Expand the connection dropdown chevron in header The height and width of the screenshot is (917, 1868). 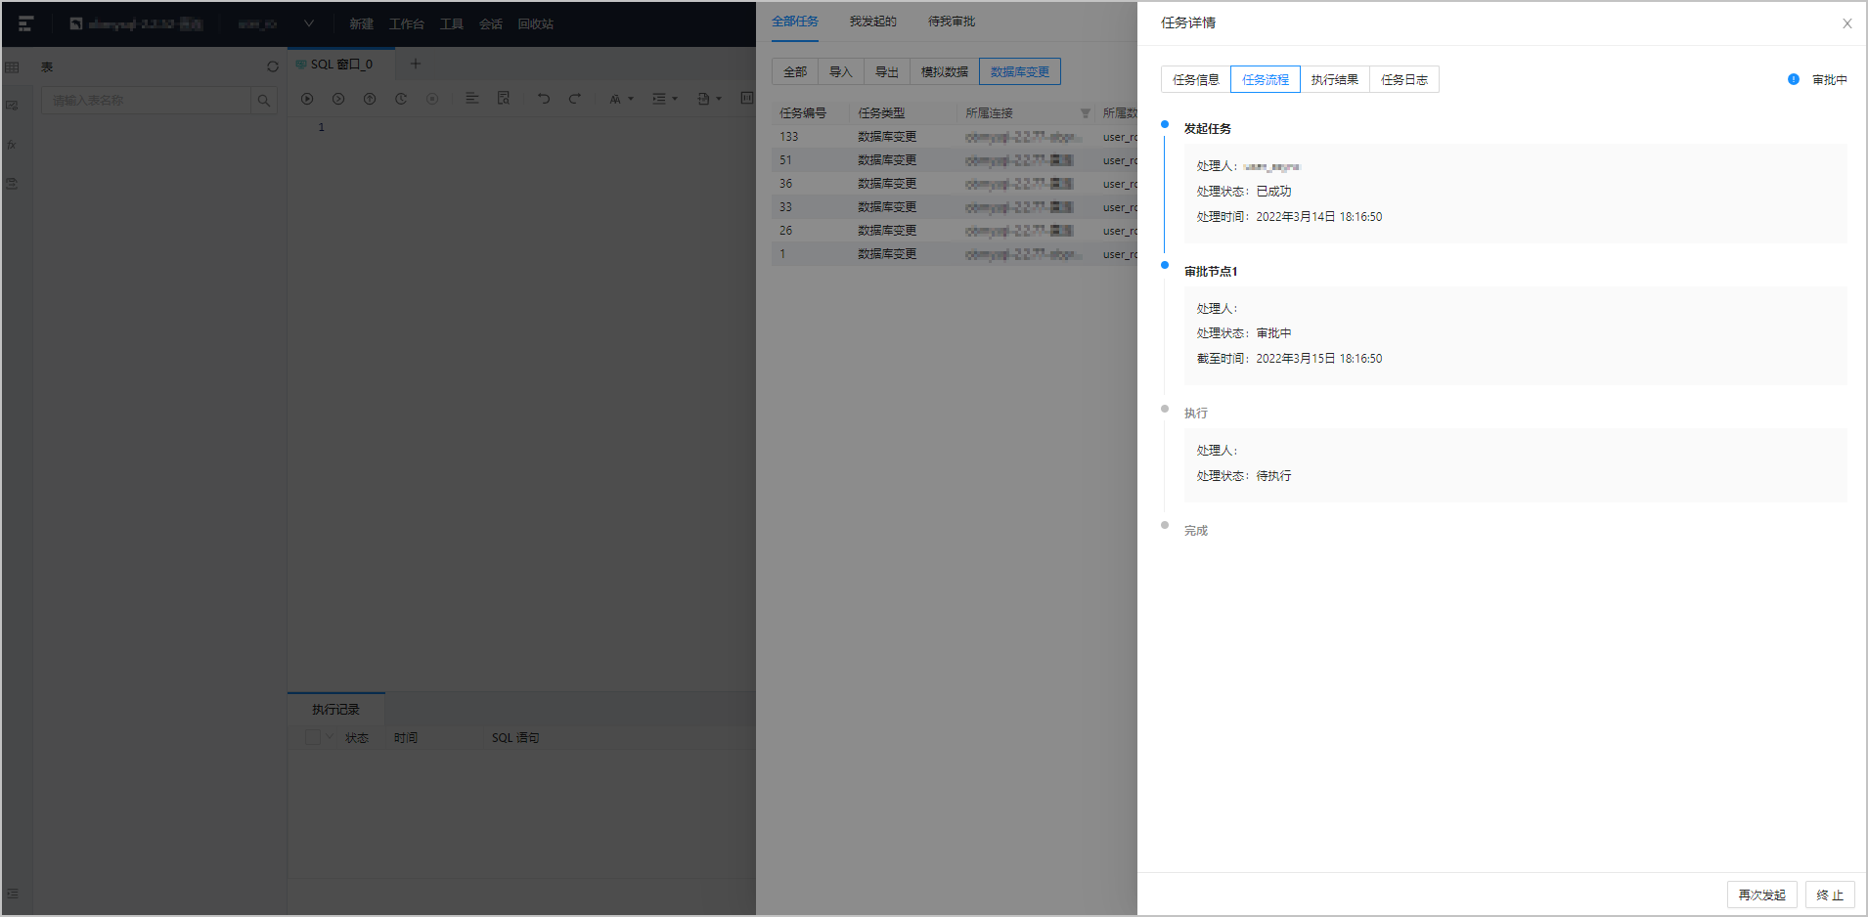[x=308, y=23]
